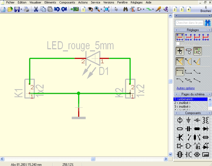Select the motor component icon
This screenshot has height=166, width=212.
197,154
